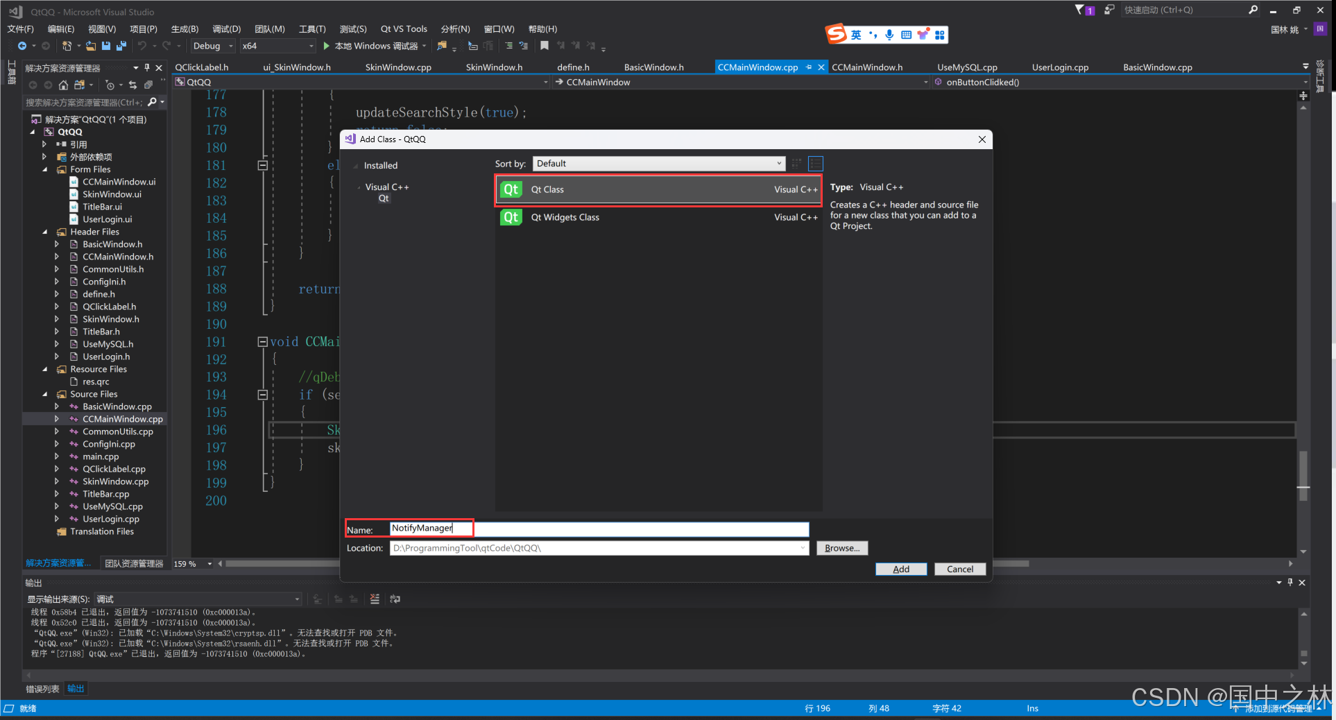Open the 调试(D) menu
The width and height of the screenshot is (1336, 720).
[x=227, y=29]
